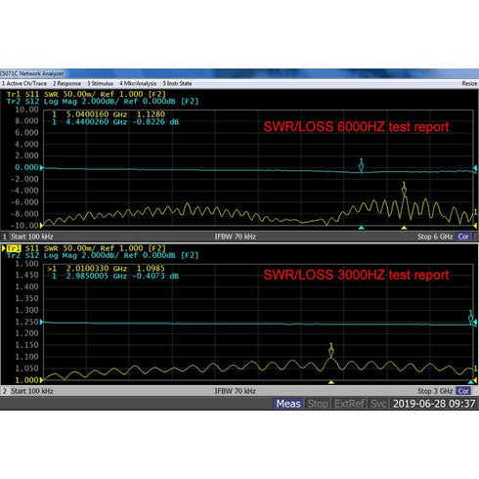Click lower channel Cor indicator

(x=463, y=391)
